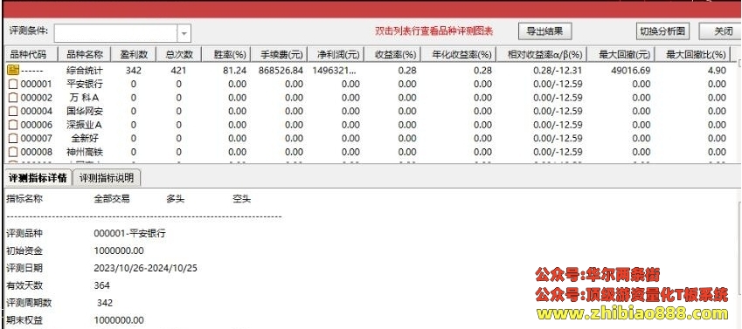This screenshot has width=742, height=329.
Task: Click the icon beside code 000002
Action: pos(13,98)
